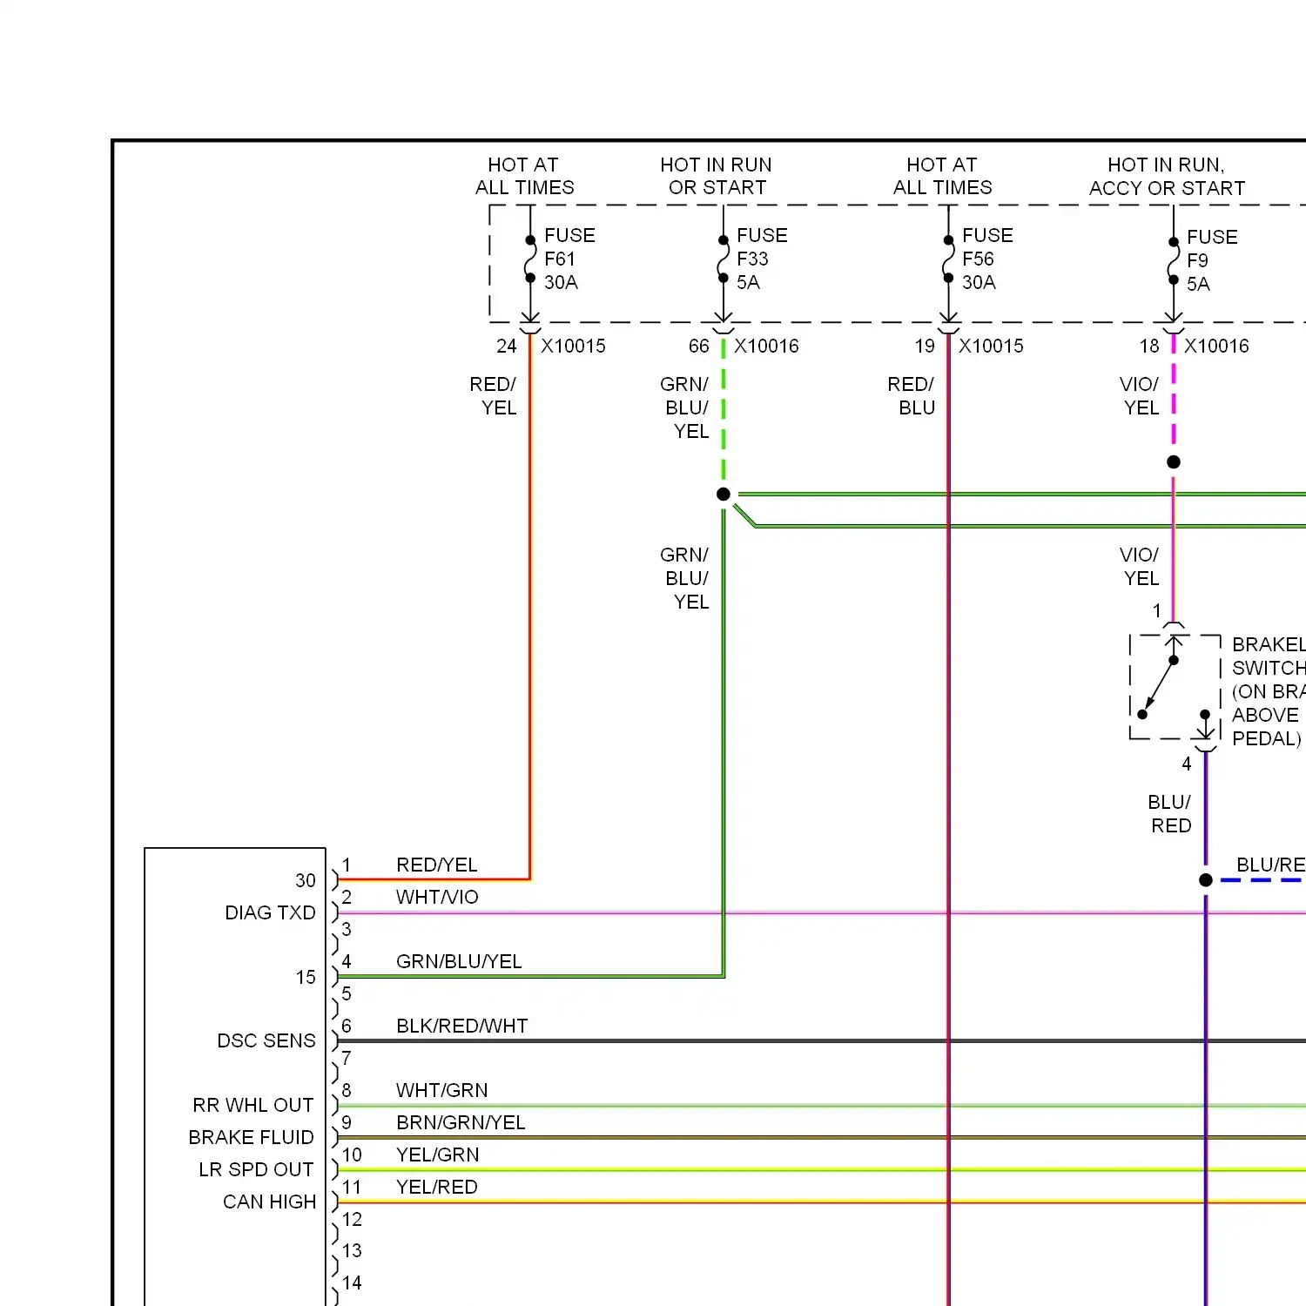The image size is (1306, 1306).
Task: Click connector label X10015 at pin 19
Action: click(x=991, y=346)
